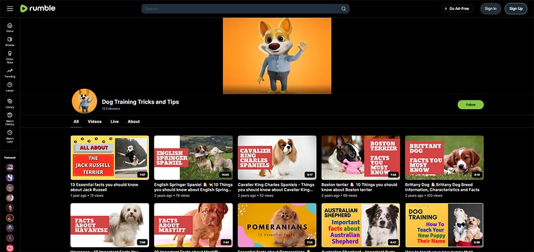Open the featured channel with N logo
The height and width of the screenshot is (252, 534).
coord(10,177)
